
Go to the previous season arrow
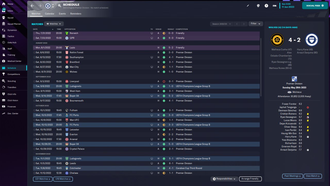(x=237, y=24)
